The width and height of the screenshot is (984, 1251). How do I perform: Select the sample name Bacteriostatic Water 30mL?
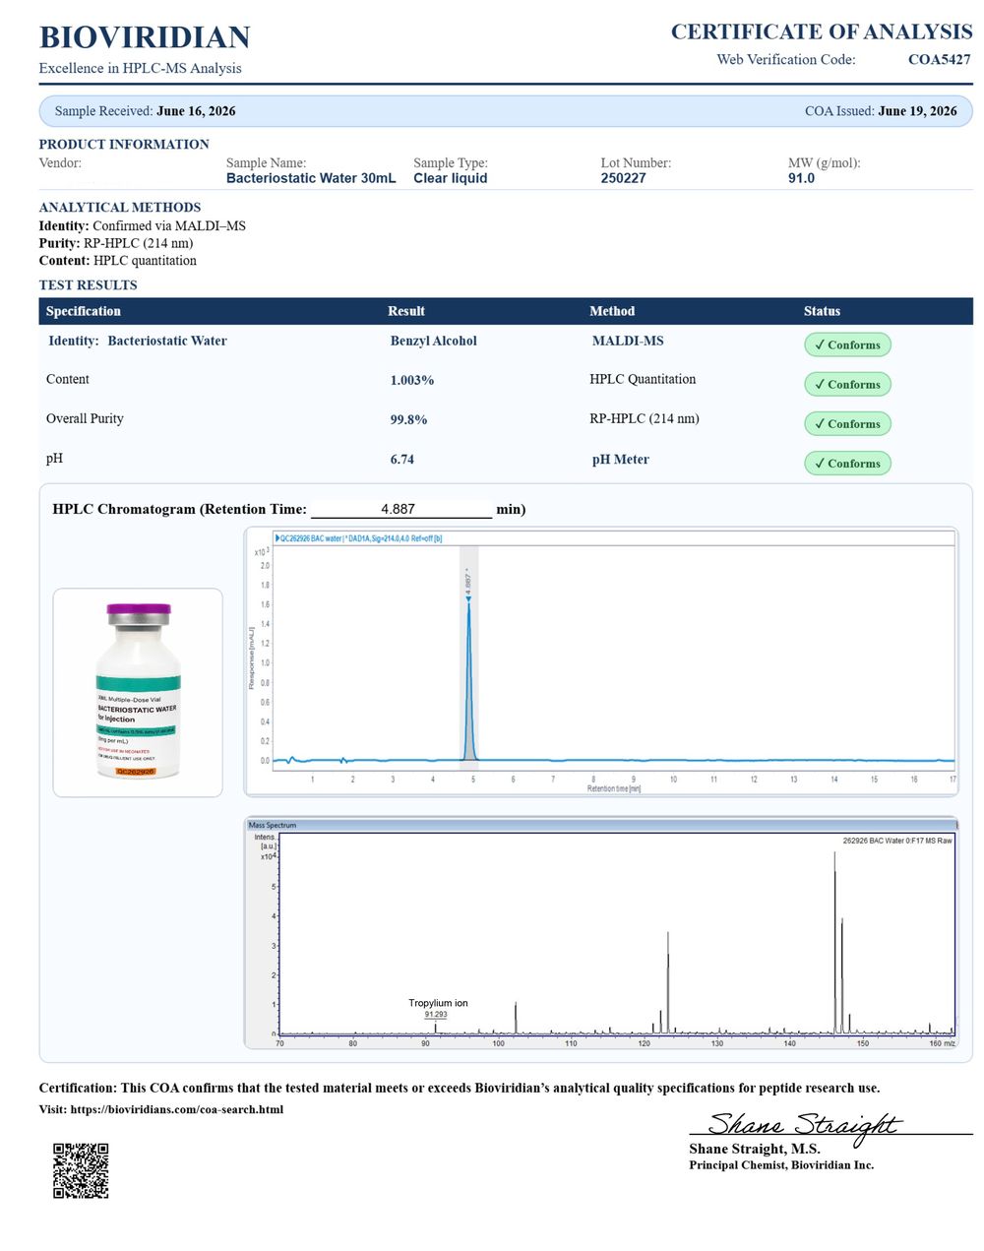pyautogui.click(x=311, y=178)
